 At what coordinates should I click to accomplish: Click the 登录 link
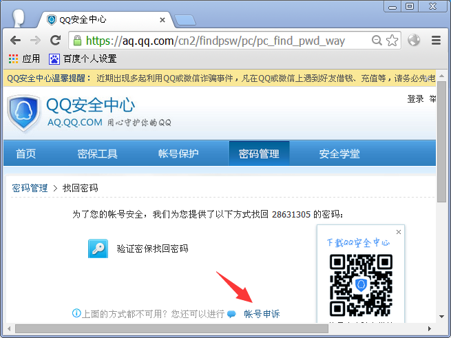[415, 99]
